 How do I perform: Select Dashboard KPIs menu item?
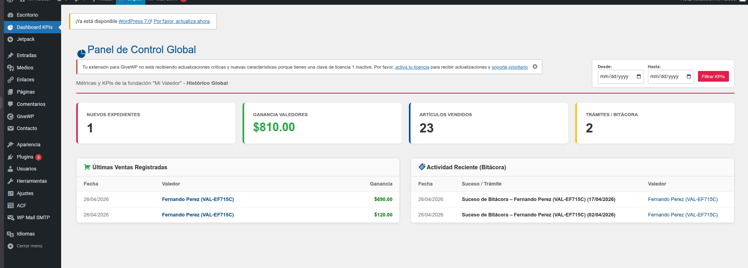pos(33,27)
